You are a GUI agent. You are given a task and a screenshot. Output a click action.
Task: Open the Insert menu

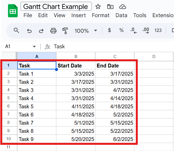pyautogui.click(x=79, y=15)
